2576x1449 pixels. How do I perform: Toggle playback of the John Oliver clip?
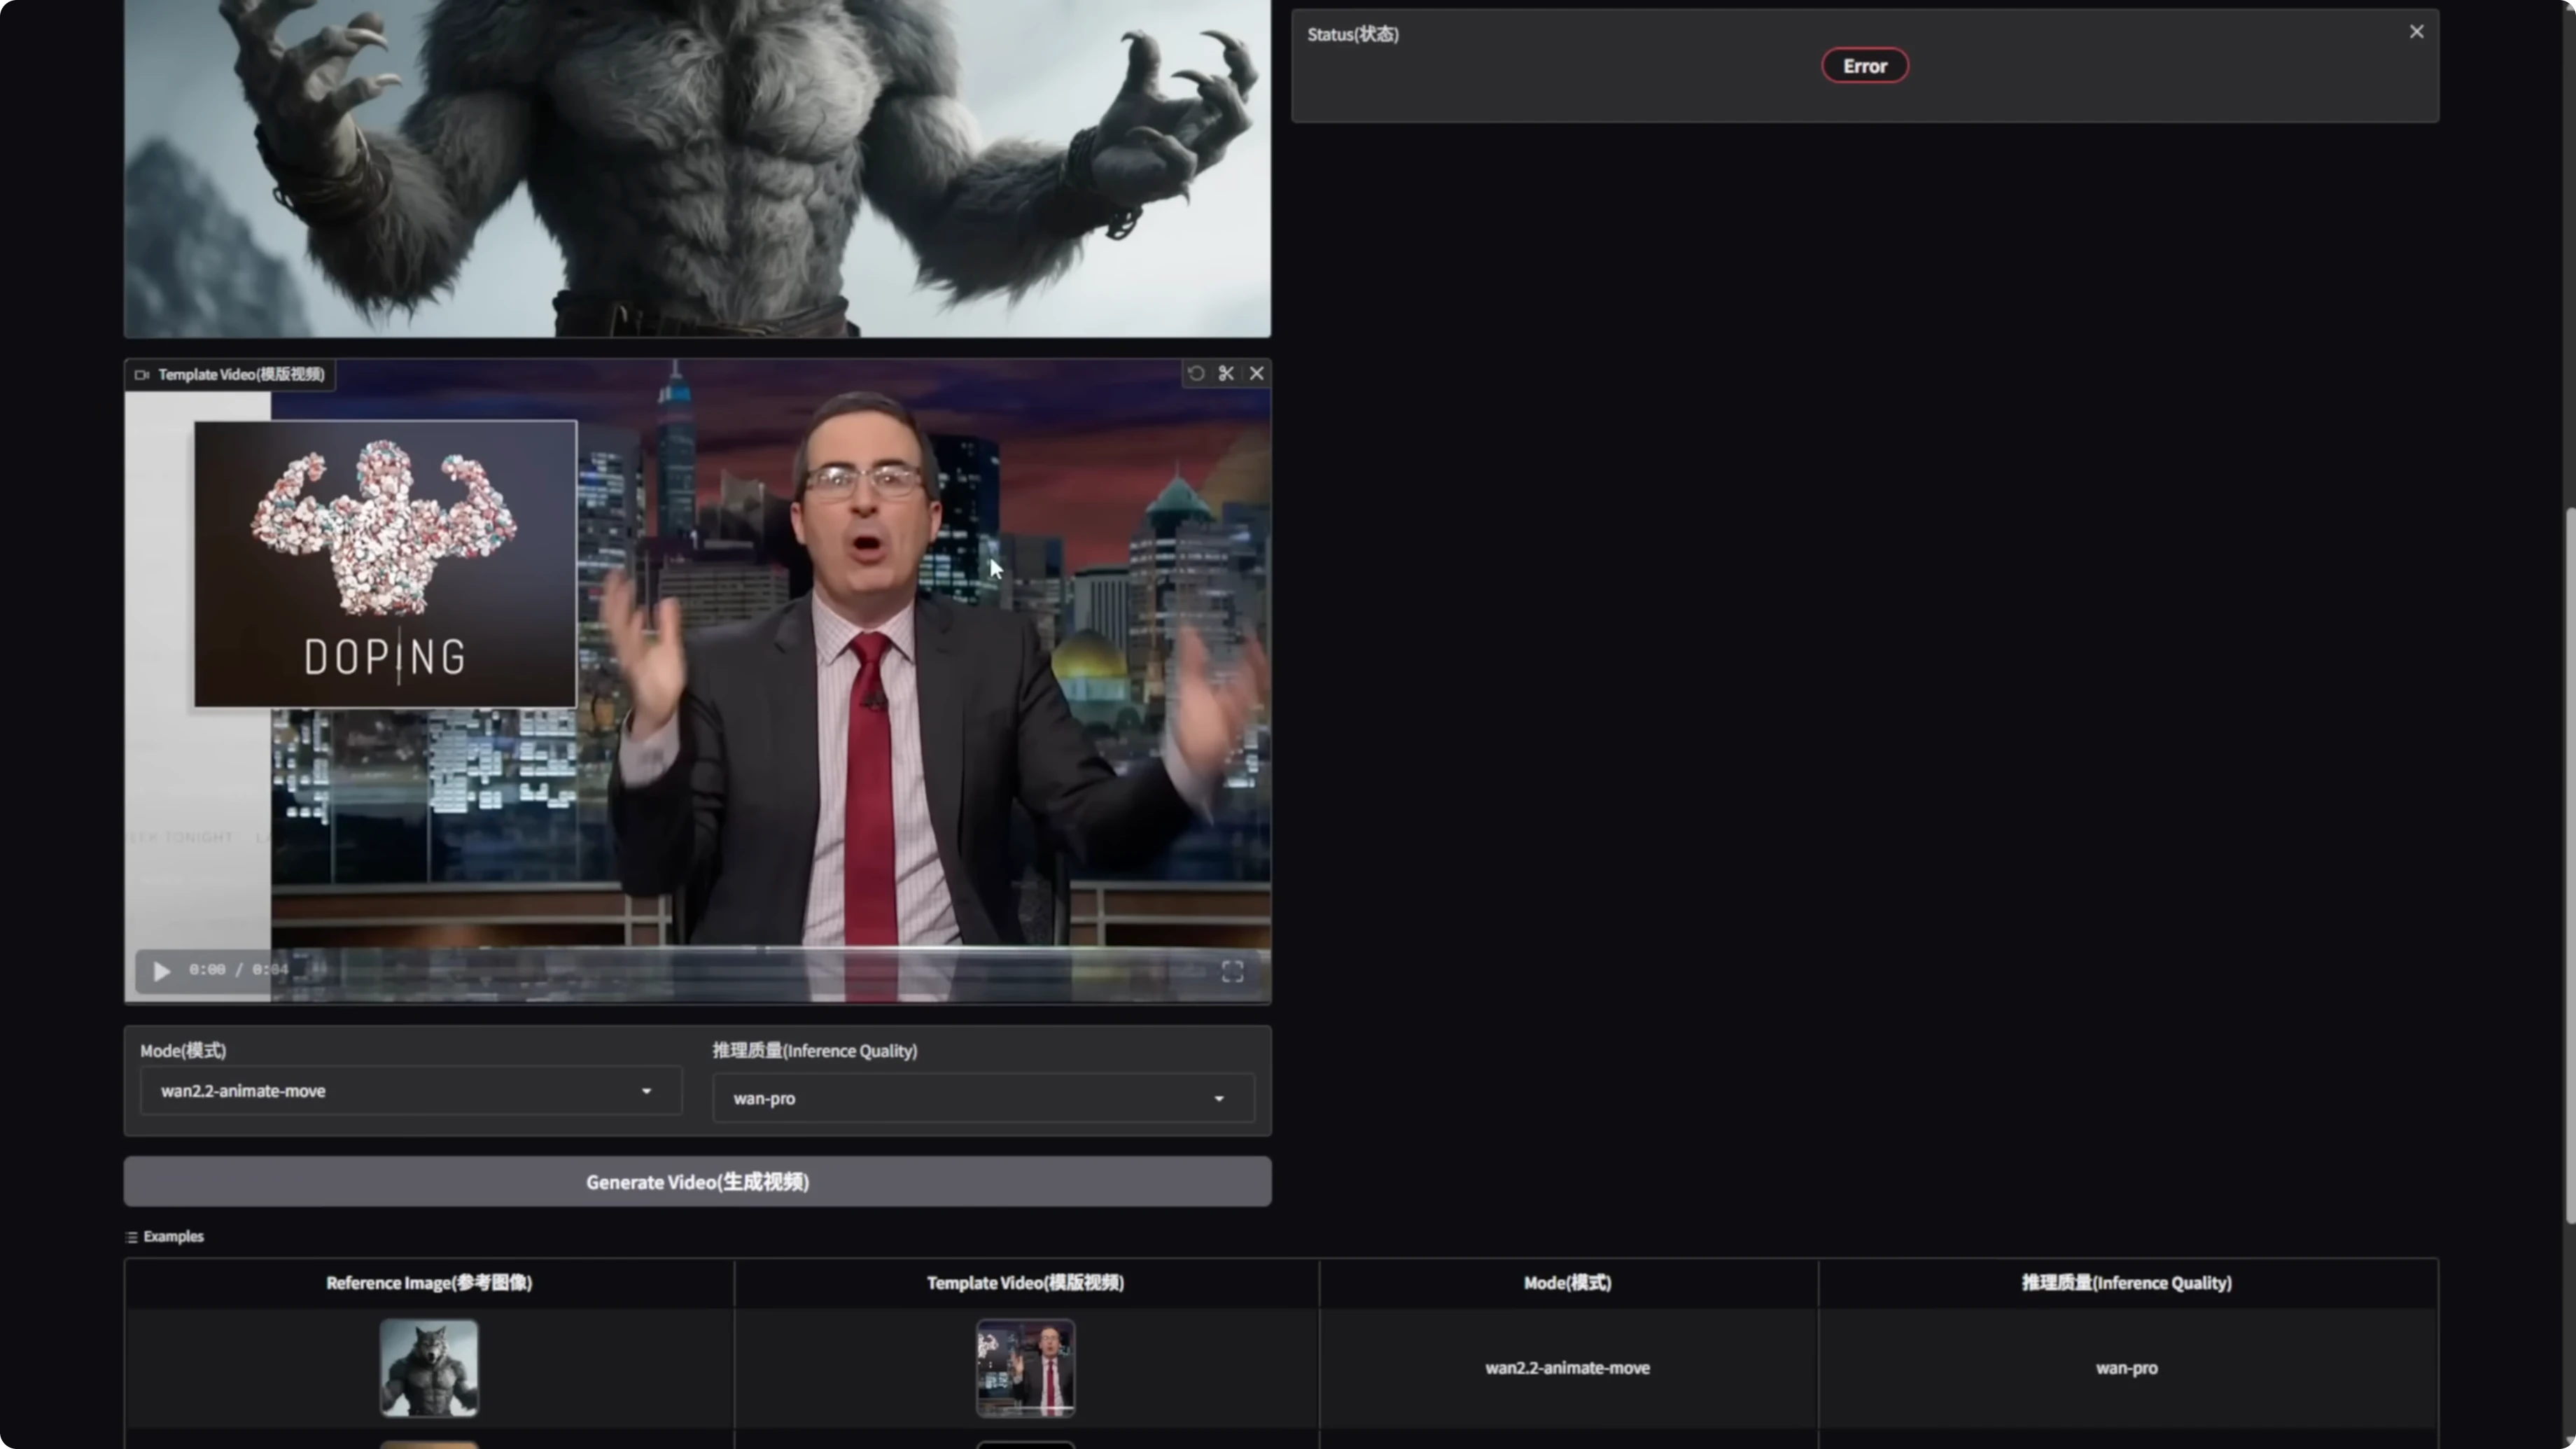pos(161,970)
